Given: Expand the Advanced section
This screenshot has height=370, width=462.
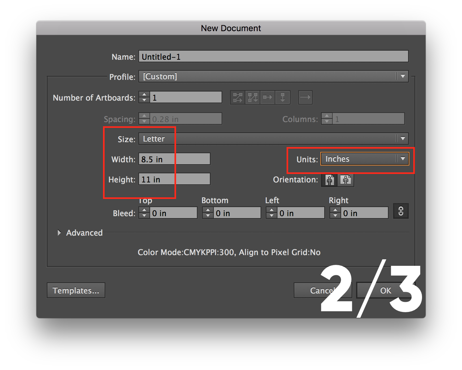Looking at the screenshot, I should 80,233.
